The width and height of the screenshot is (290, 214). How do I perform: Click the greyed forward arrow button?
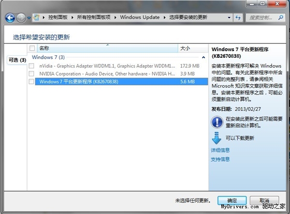pos(21,18)
